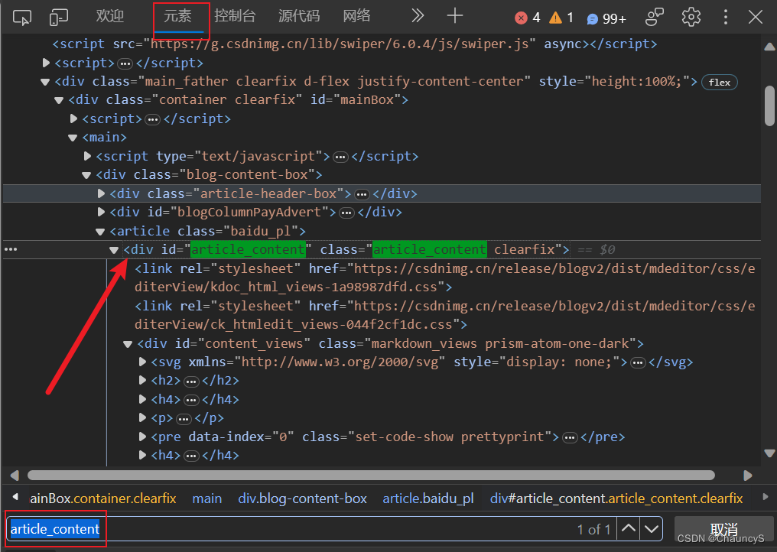The image size is (777, 552).
Task: Click vertical scrollbar down arrow
Action: [x=769, y=453]
